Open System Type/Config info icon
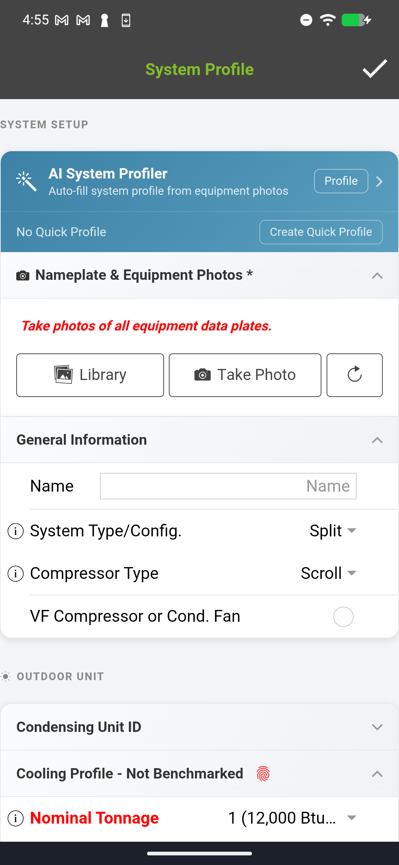The width and height of the screenshot is (399, 865). coord(16,531)
